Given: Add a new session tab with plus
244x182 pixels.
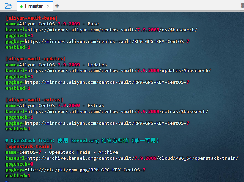Looking at the screenshot, I should 57,6.
